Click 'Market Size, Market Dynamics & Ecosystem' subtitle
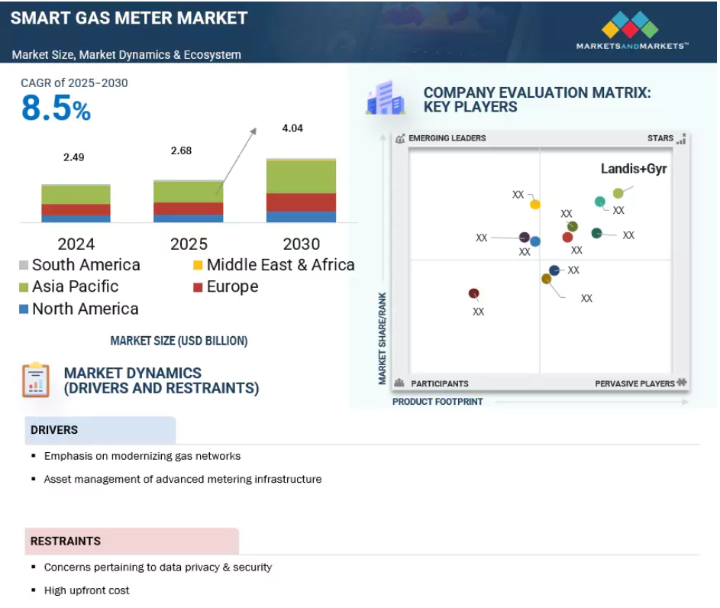This screenshot has width=720, height=608. [x=126, y=55]
